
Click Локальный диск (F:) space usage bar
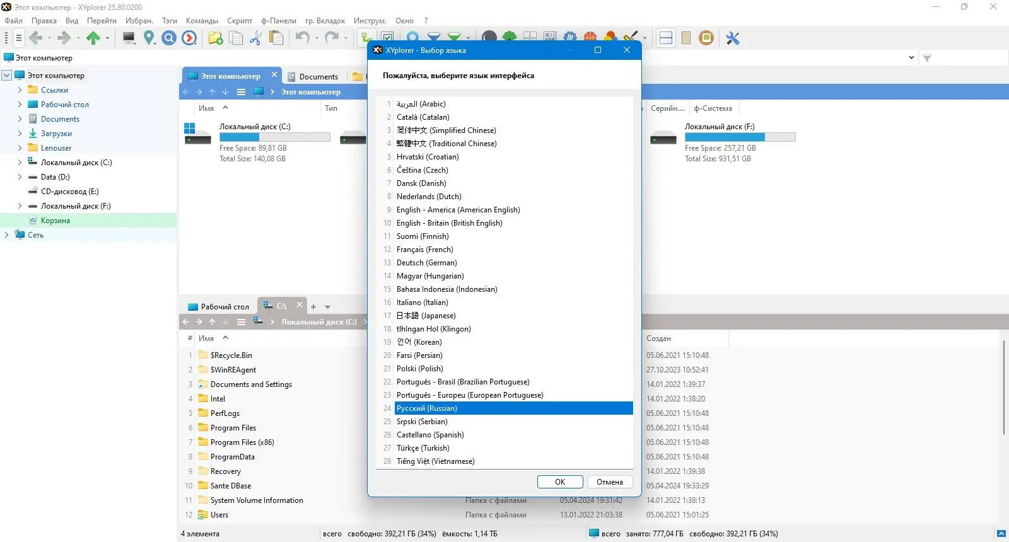click(740, 137)
